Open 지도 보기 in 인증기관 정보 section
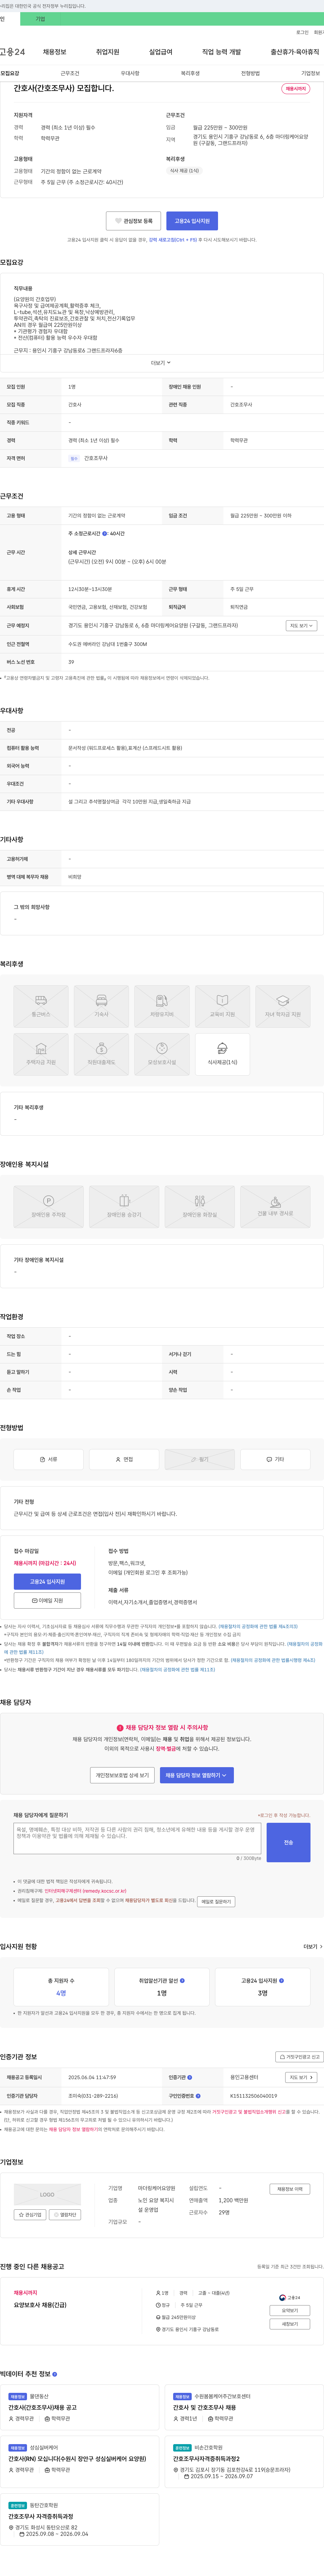 (301, 2077)
